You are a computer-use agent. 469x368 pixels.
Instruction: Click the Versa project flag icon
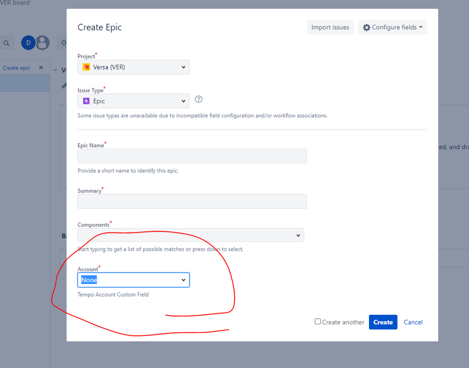[x=86, y=67]
